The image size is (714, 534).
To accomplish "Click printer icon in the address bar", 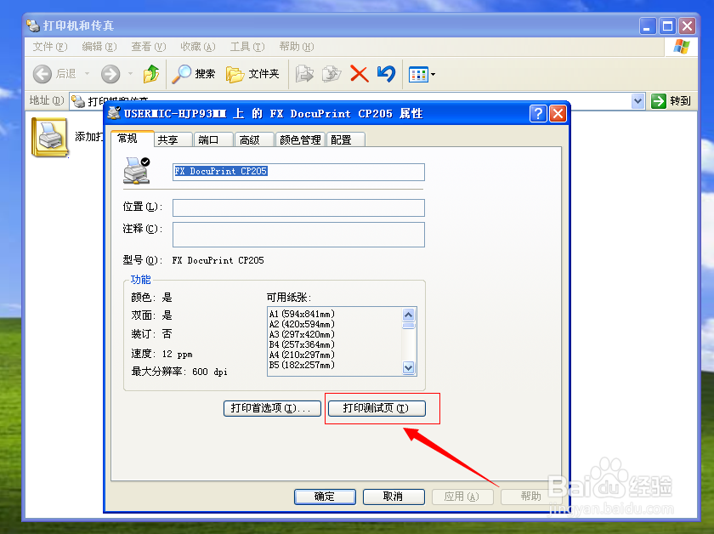I will [x=78, y=101].
